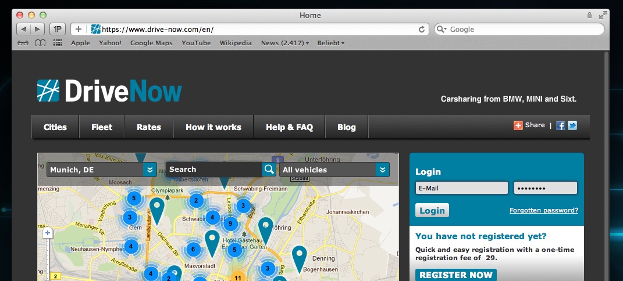The height and width of the screenshot is (281, 623).
Task: Click the Login button
Action: (x=432, y=210)
